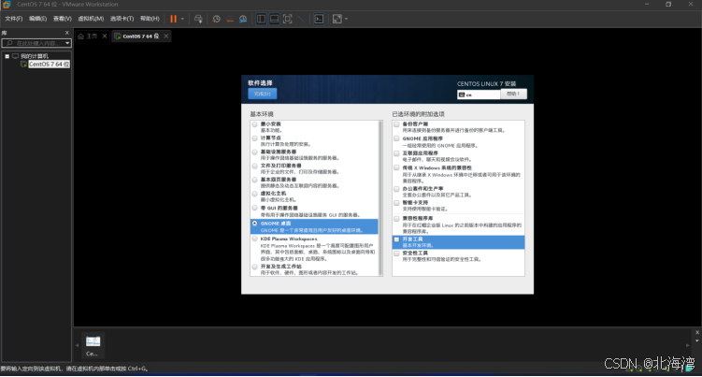
Task: Click the send Ctrl+Alt+Del toolbar icon
Action: point(198,19)
